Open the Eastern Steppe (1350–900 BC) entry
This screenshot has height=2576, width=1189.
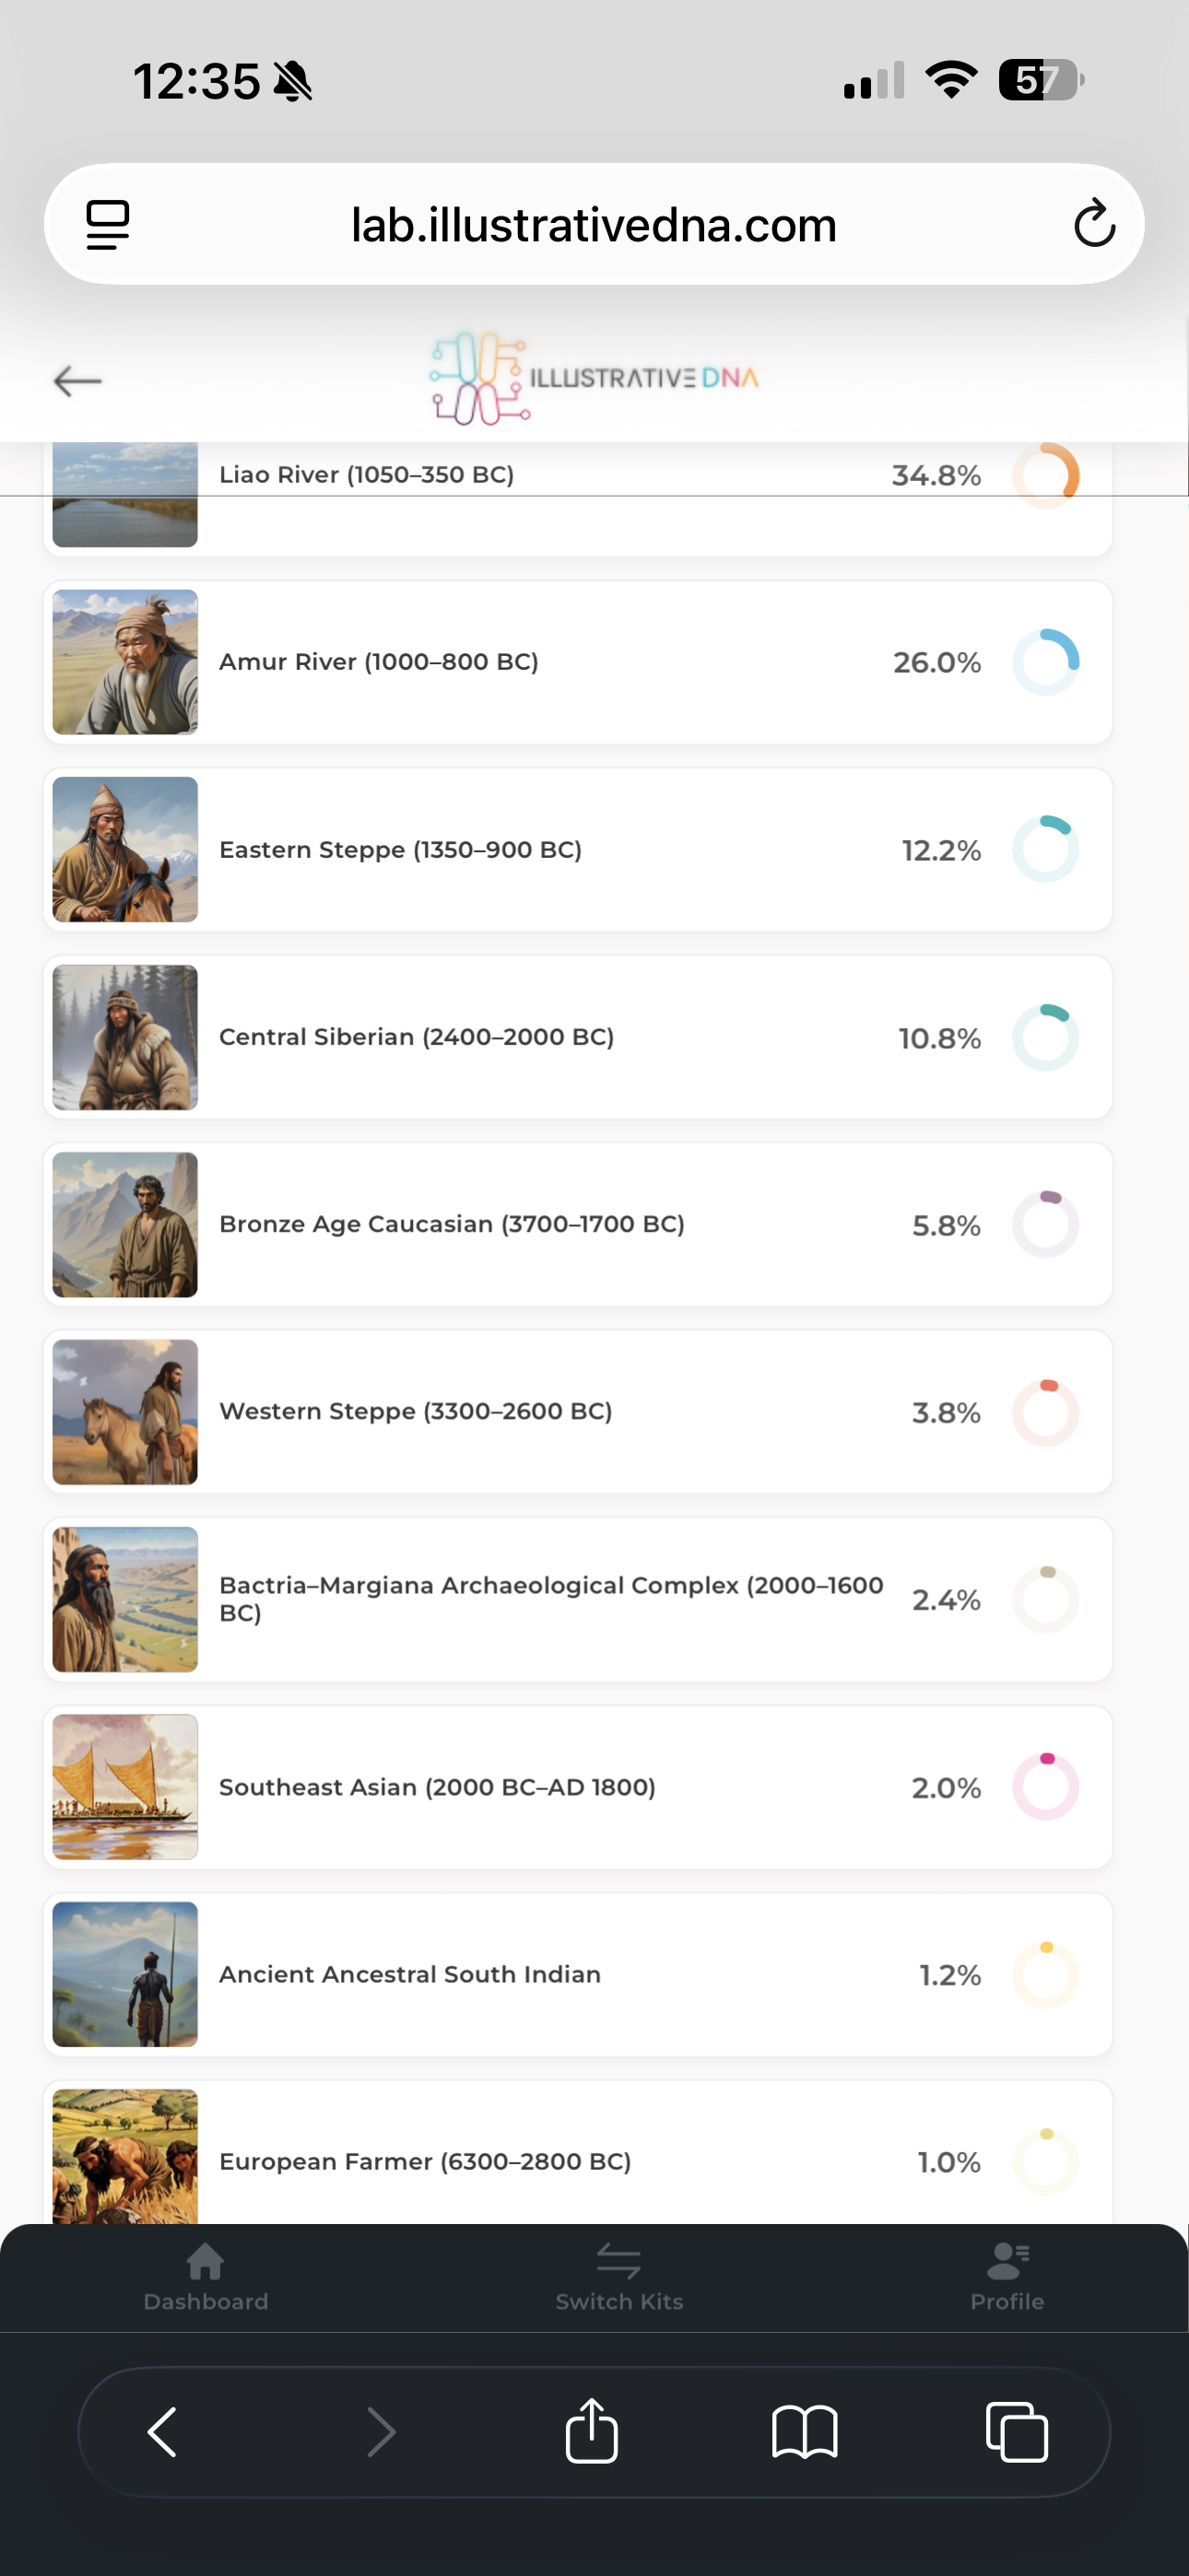pos(578,850)
